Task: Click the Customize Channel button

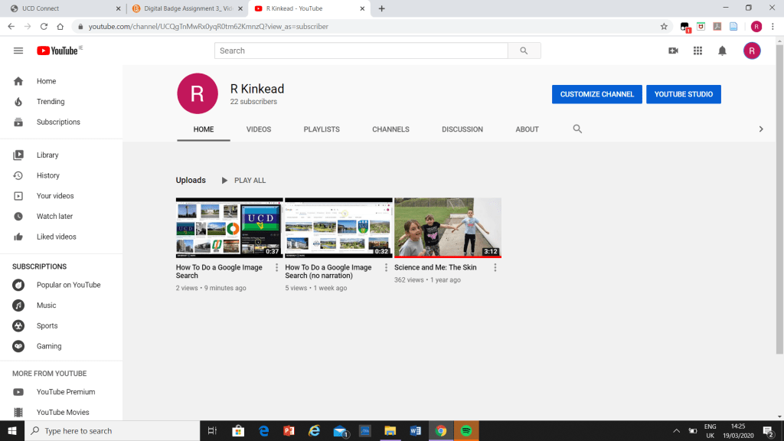Action: tap(596, 94)
